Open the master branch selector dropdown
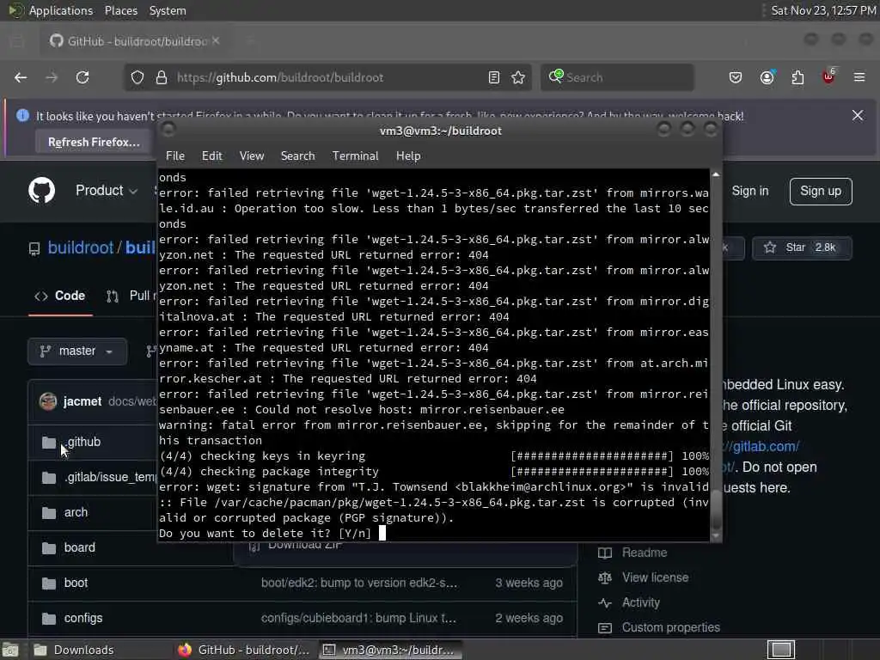This screenshot has width=880, height=660. pos(76,351)
